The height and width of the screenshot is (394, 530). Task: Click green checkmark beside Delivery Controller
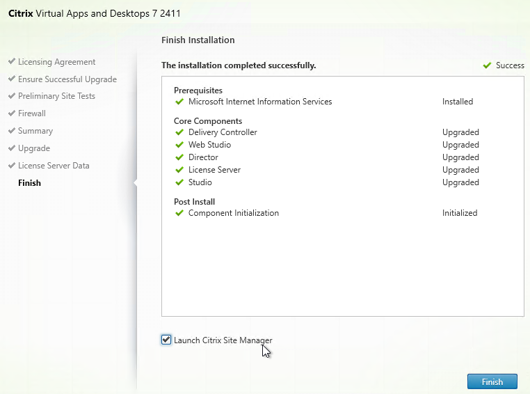pyautogui.click(x=179, y=132)
